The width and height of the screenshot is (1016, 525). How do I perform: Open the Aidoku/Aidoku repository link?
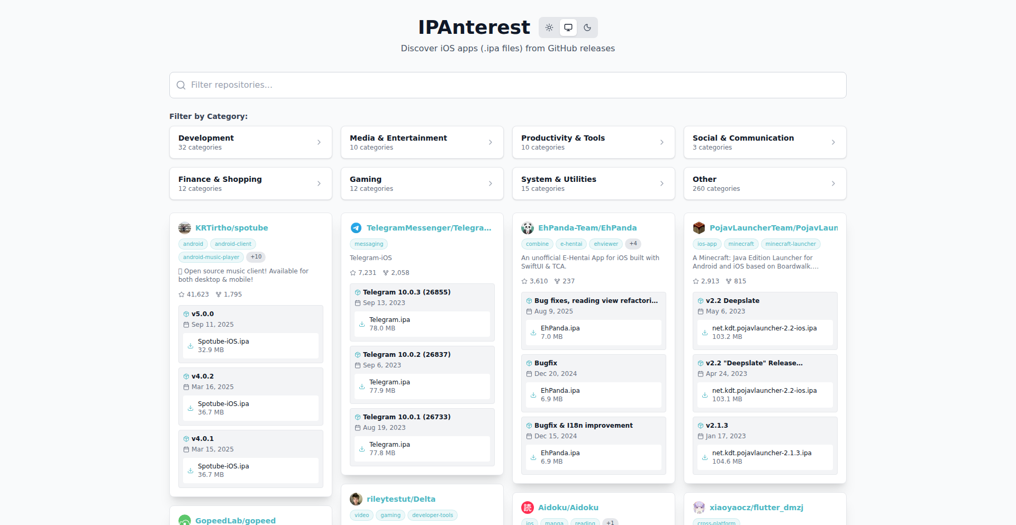pyautogui.click(x=568, y=508)
